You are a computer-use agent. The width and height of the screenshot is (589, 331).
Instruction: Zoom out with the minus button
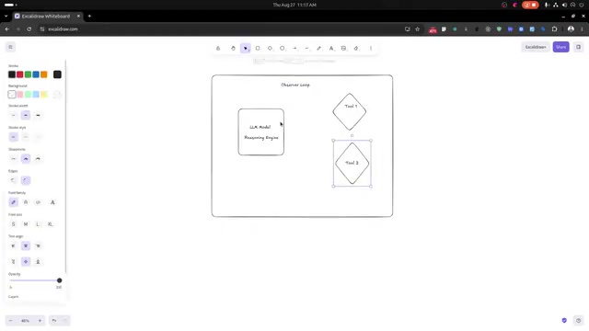(x=10, y=321)
